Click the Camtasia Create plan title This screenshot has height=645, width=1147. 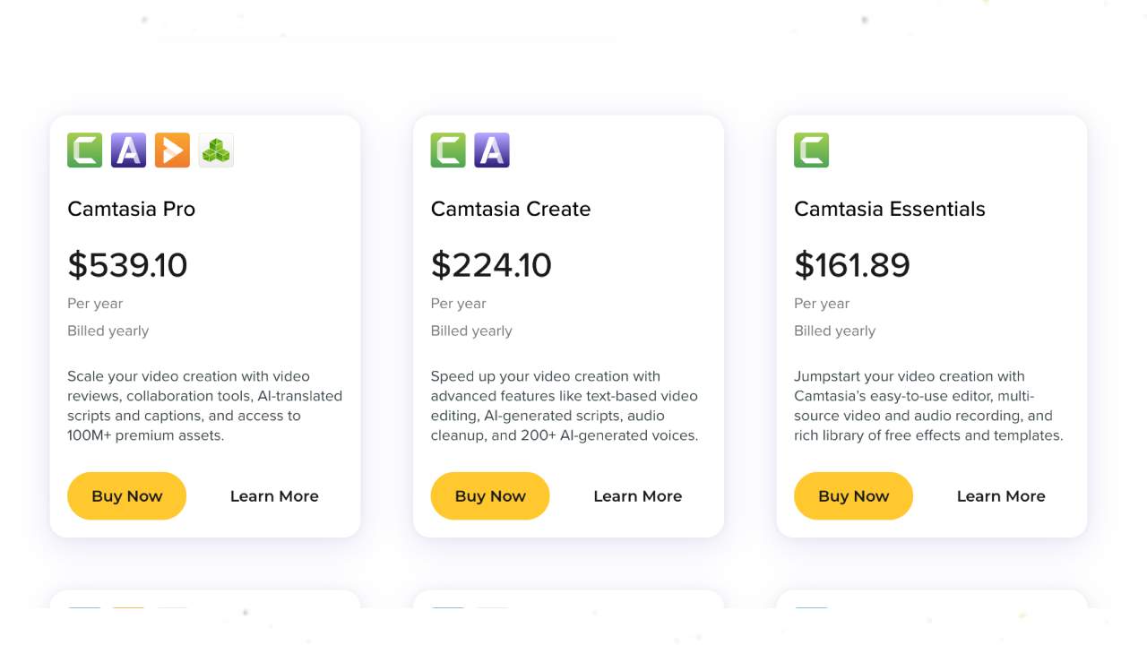(511, 209)
